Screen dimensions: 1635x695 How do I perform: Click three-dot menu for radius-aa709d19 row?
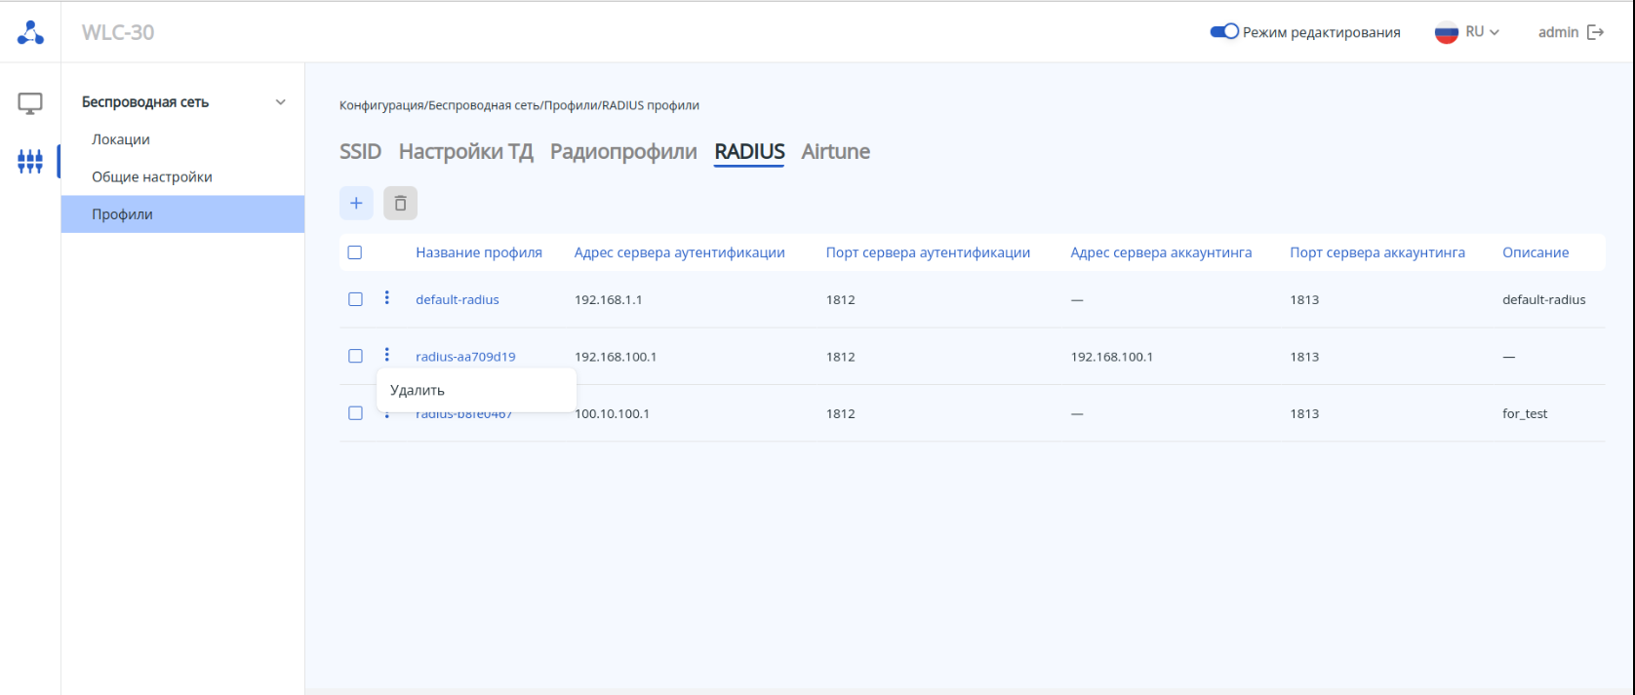[387, 355]
